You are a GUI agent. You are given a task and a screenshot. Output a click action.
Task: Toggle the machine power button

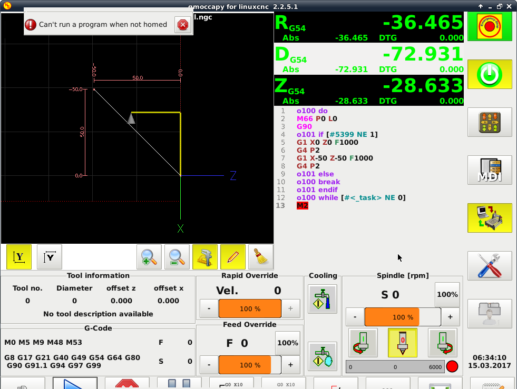(489, 74)
